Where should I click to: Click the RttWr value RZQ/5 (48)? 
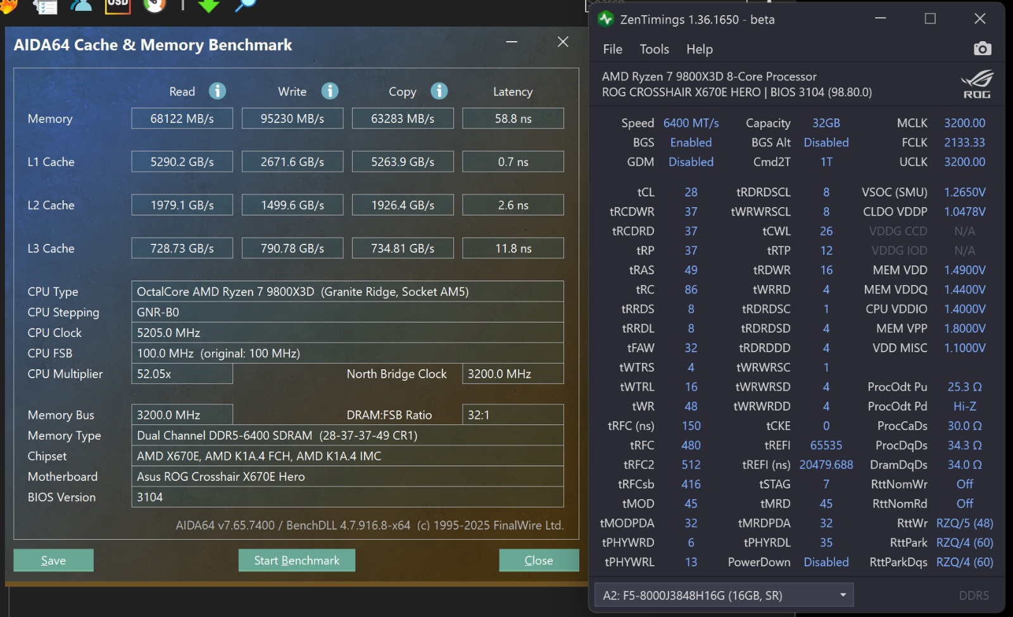[964, 523]
